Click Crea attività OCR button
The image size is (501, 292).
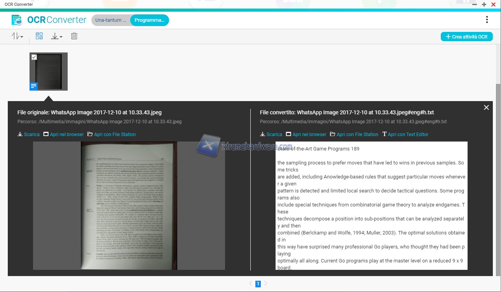(x=466, y=37)
